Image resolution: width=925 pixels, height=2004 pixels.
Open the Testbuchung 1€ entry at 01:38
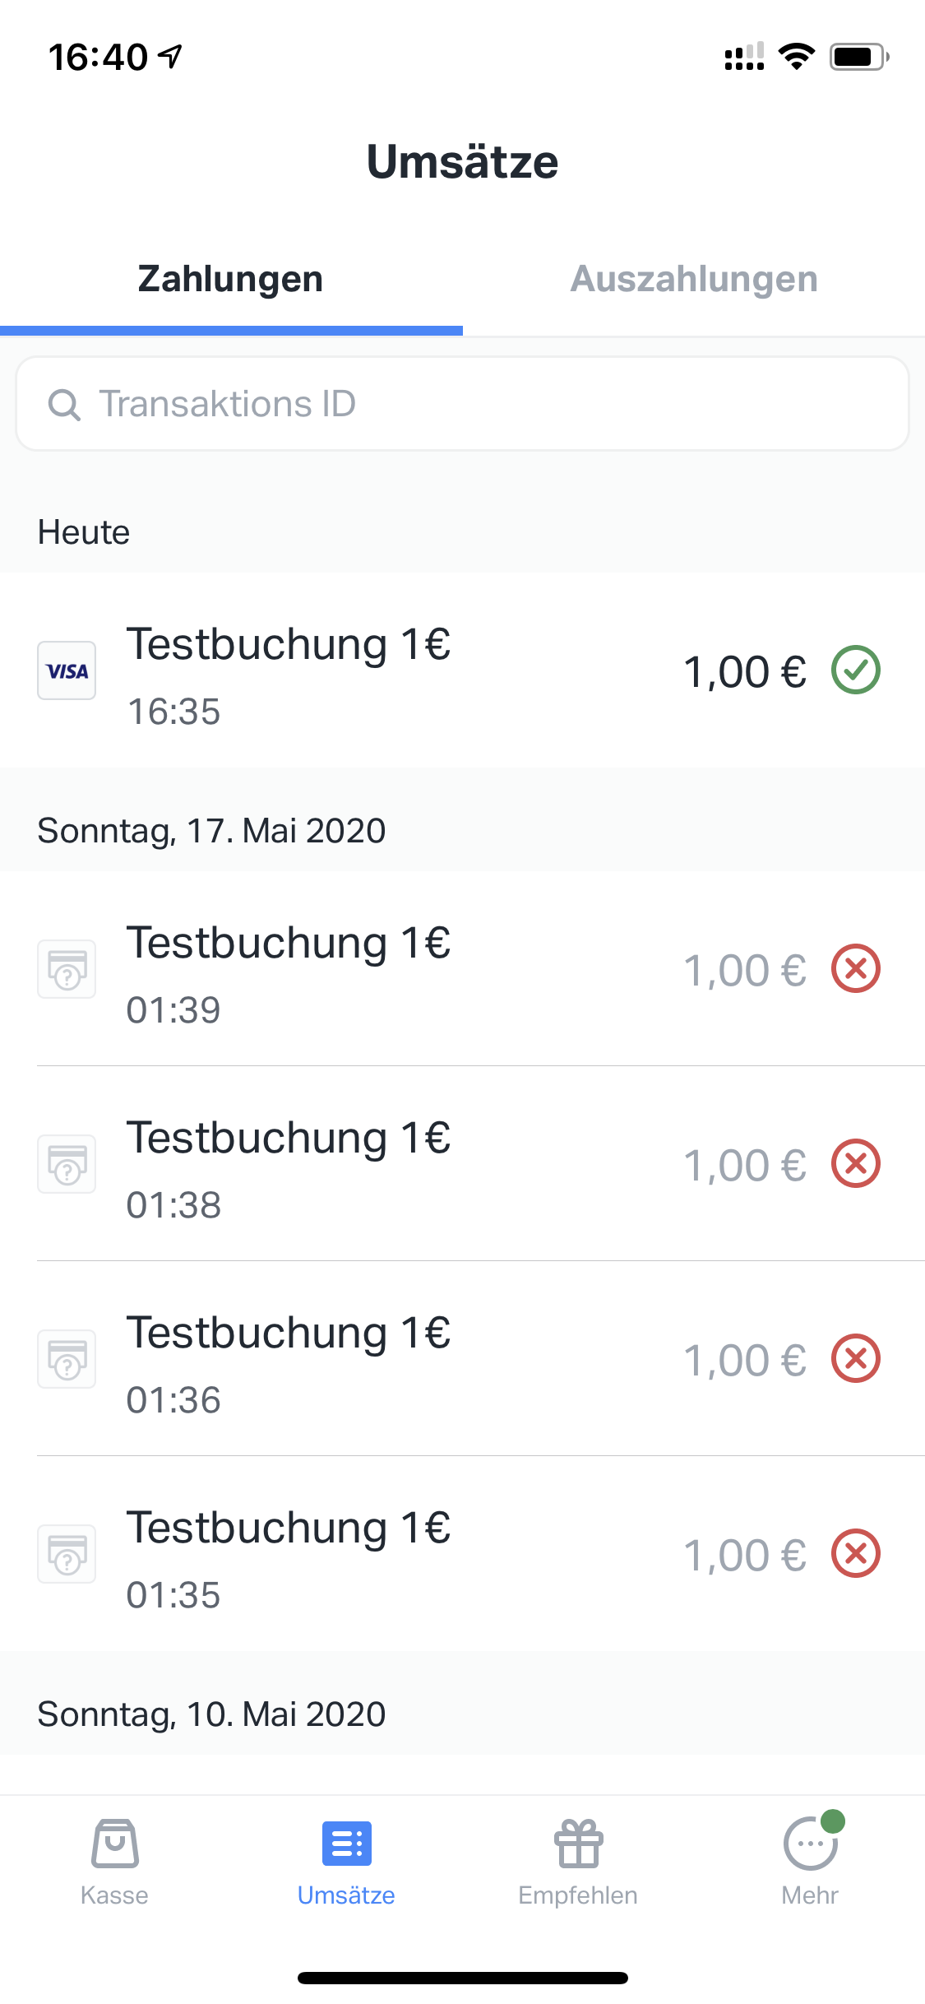coord(462,1163)
